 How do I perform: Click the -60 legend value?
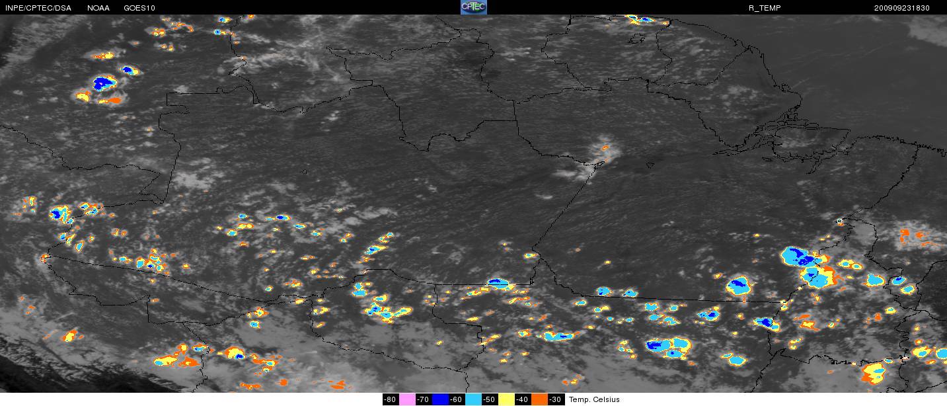click(x=457, y=399)
